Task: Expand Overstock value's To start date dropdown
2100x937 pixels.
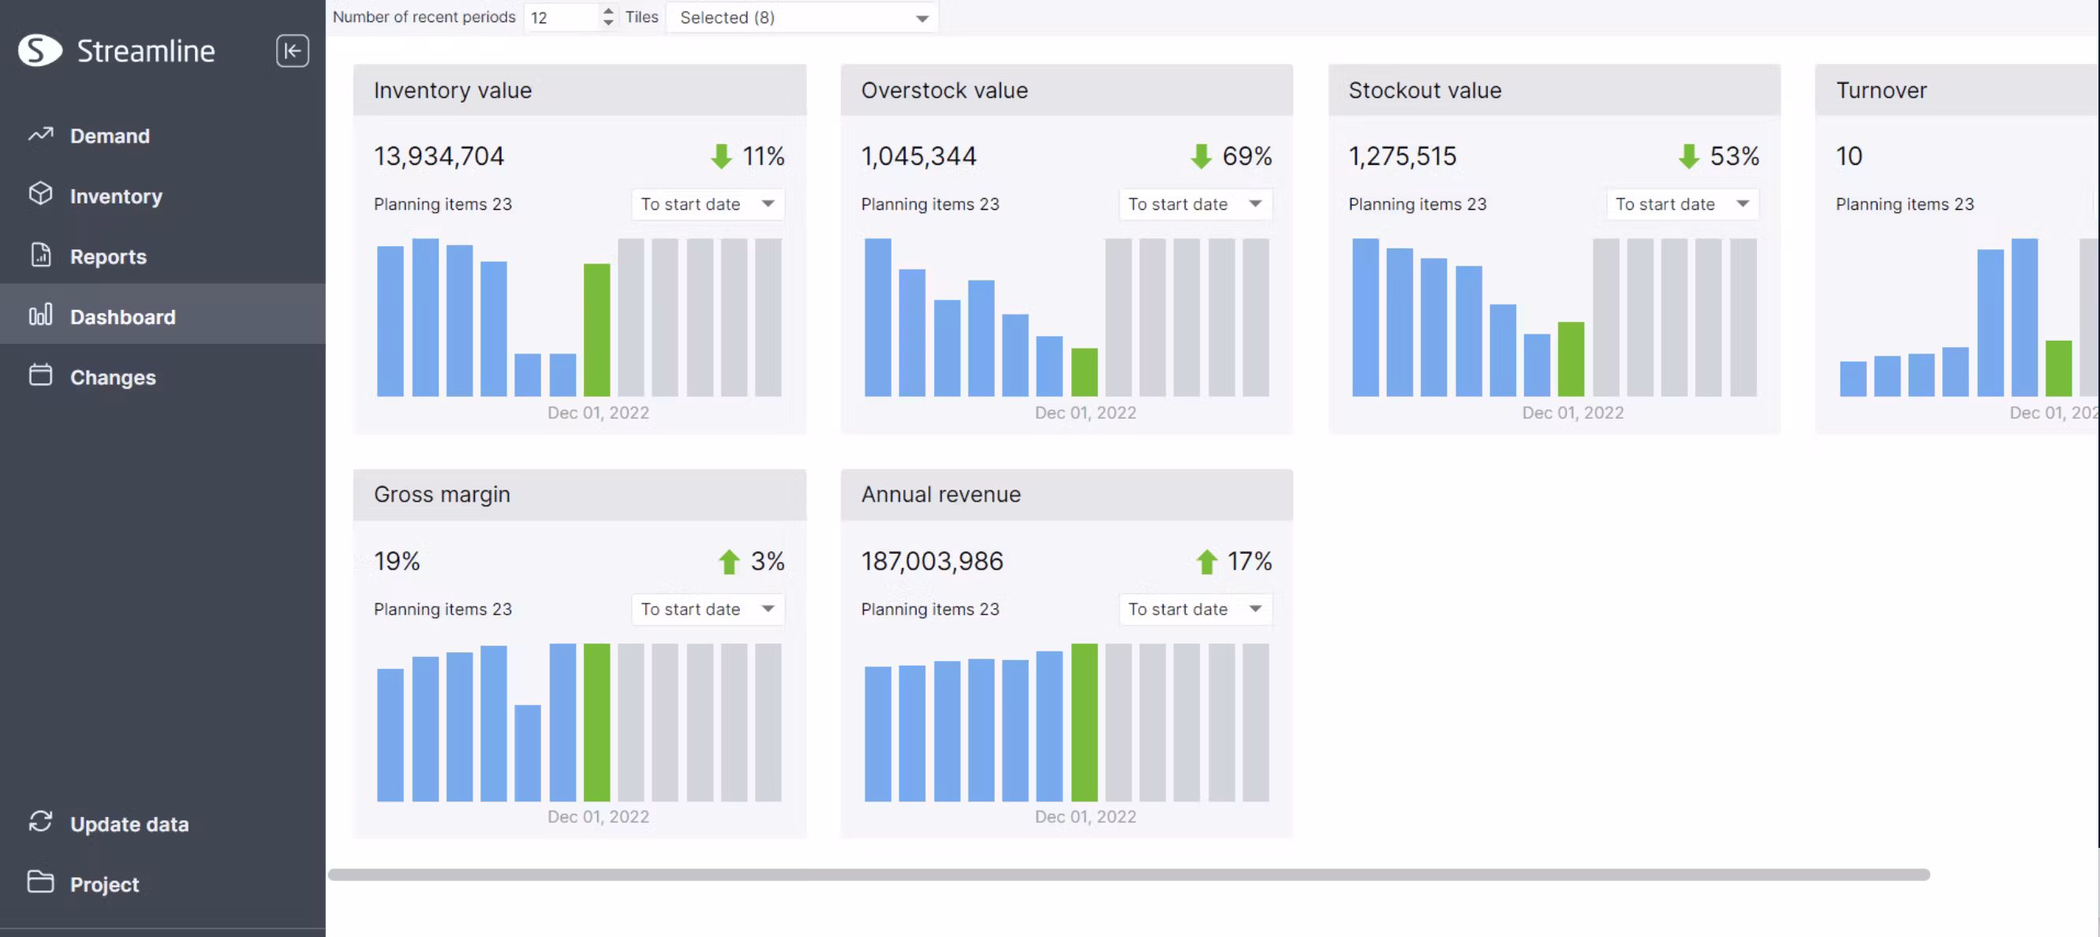Action: pyautogui.click(x=1194, y=203)
